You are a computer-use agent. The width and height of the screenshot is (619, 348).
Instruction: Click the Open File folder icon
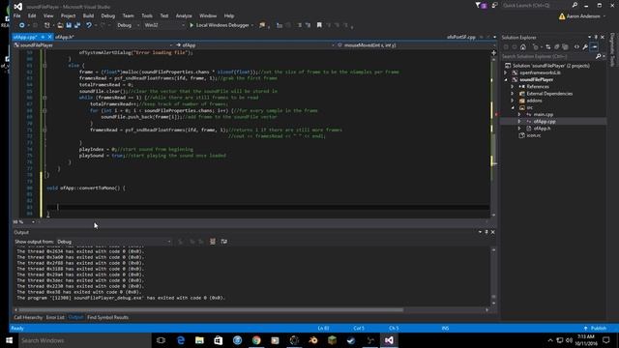tap(60, 25)
